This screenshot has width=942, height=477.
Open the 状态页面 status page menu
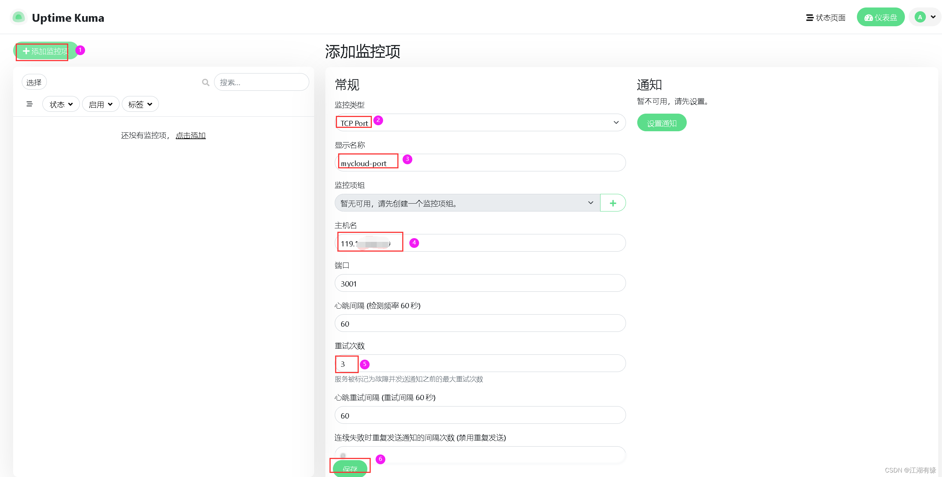(x=826, y=18)
